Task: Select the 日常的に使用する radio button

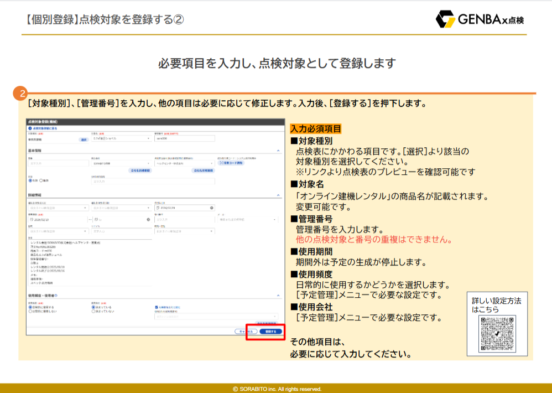Action: [30, 307]
